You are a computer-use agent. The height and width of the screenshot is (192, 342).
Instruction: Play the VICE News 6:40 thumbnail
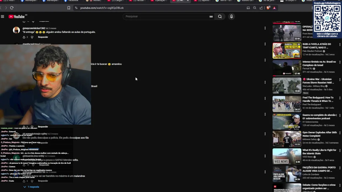(287, 157)
